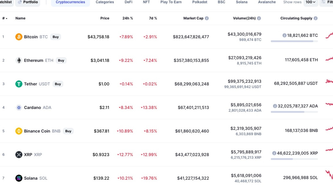333x187 pixels.
Task: Click Bitcoin circulating supply progress bar
Action: click(x=294, y=41)
